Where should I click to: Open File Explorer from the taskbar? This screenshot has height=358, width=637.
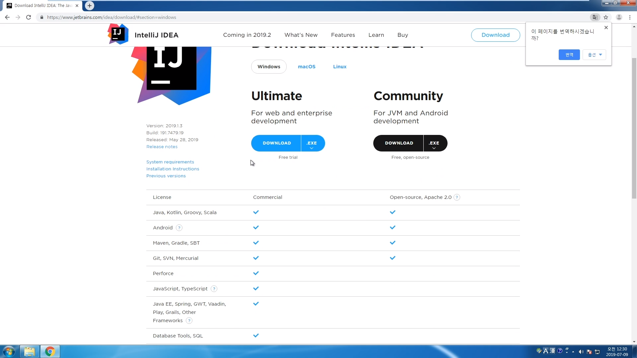click(30, 351)
